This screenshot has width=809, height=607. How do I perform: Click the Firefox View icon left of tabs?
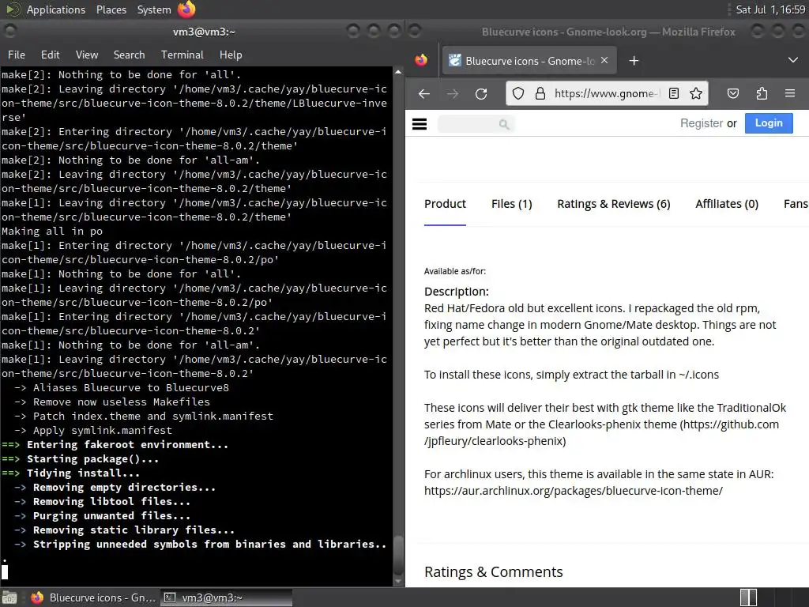[421, 60]
